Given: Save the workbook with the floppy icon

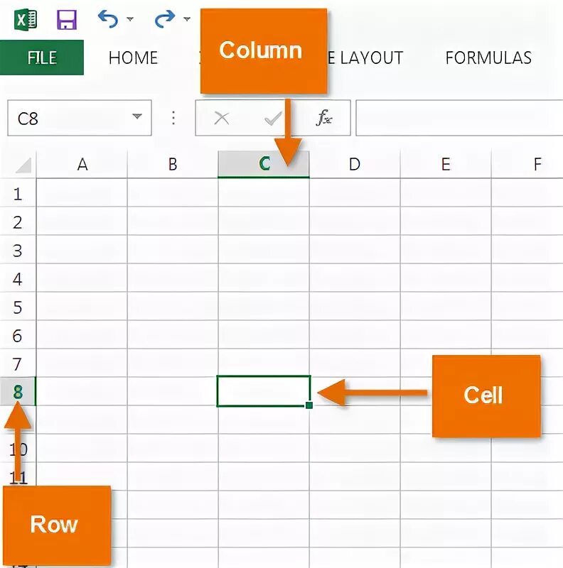Looking at the screenshot, I should (x=67, y=20).
